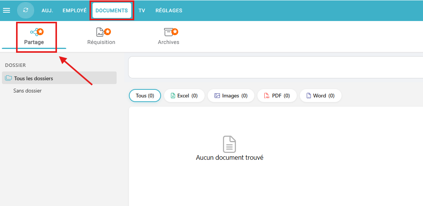
Task: Filter documents by Images
Action: [x=231, y=96]
